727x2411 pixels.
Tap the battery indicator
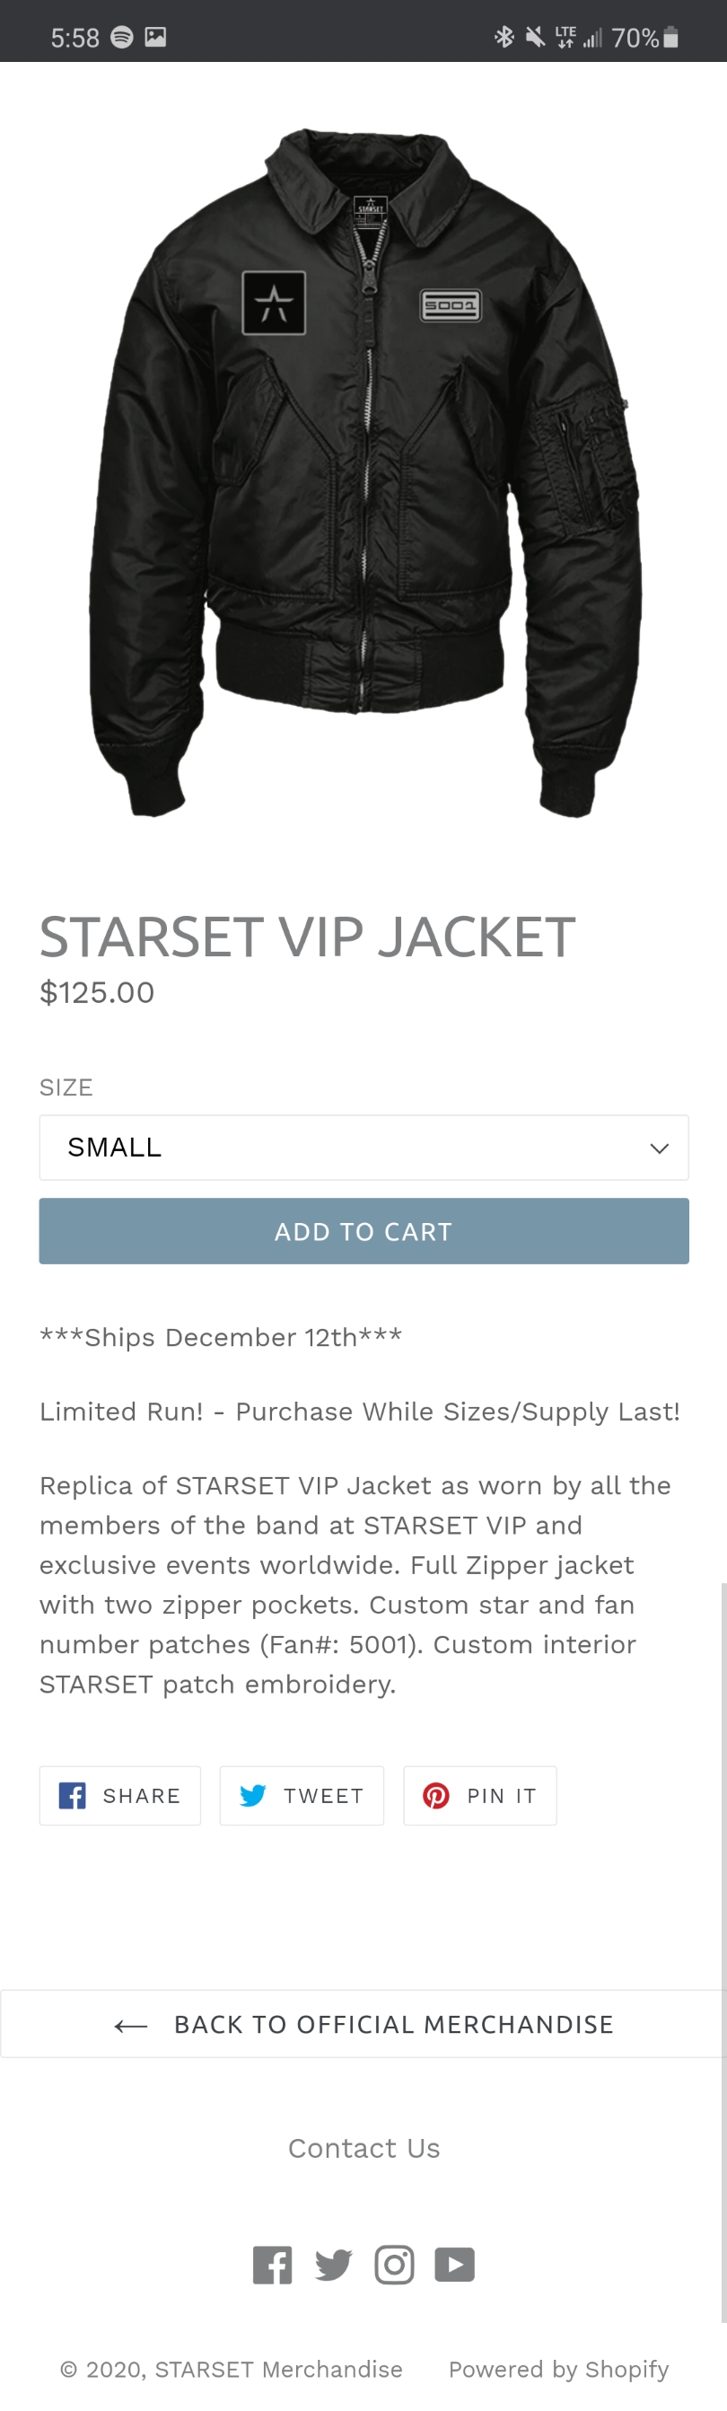[x=670, y=36]
